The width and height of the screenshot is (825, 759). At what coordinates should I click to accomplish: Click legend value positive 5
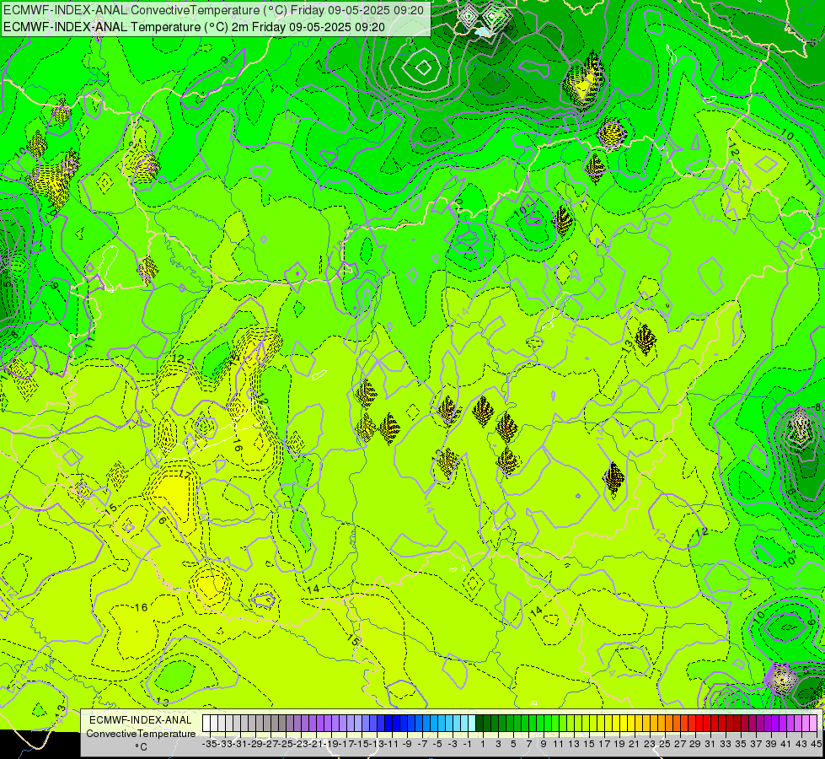coord(513,744)
